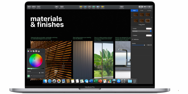Switch to the Image tab in inspector
Image resolution: width=188 pixels, height=94 pixels.
pyautogui.click(x=142, y=10)
